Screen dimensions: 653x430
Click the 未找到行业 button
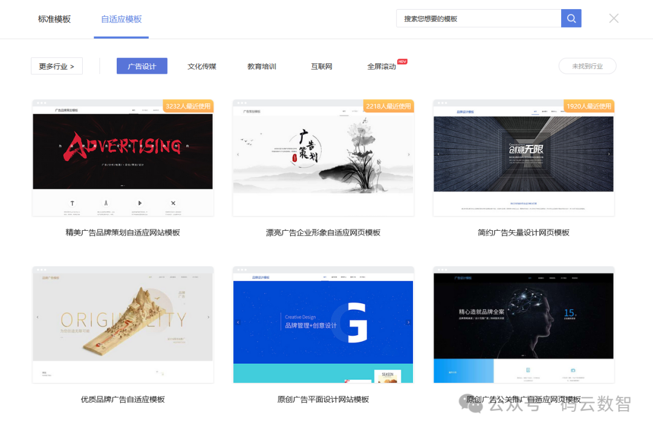pyautogui.click(x=587, y=66)
